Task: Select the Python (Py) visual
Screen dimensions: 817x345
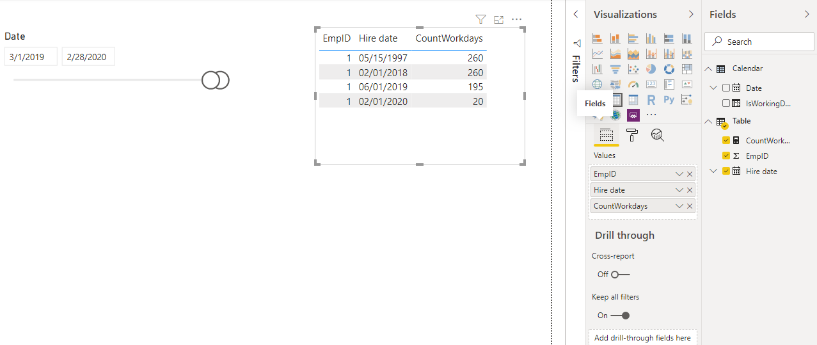Action: [x=669, y=100]
